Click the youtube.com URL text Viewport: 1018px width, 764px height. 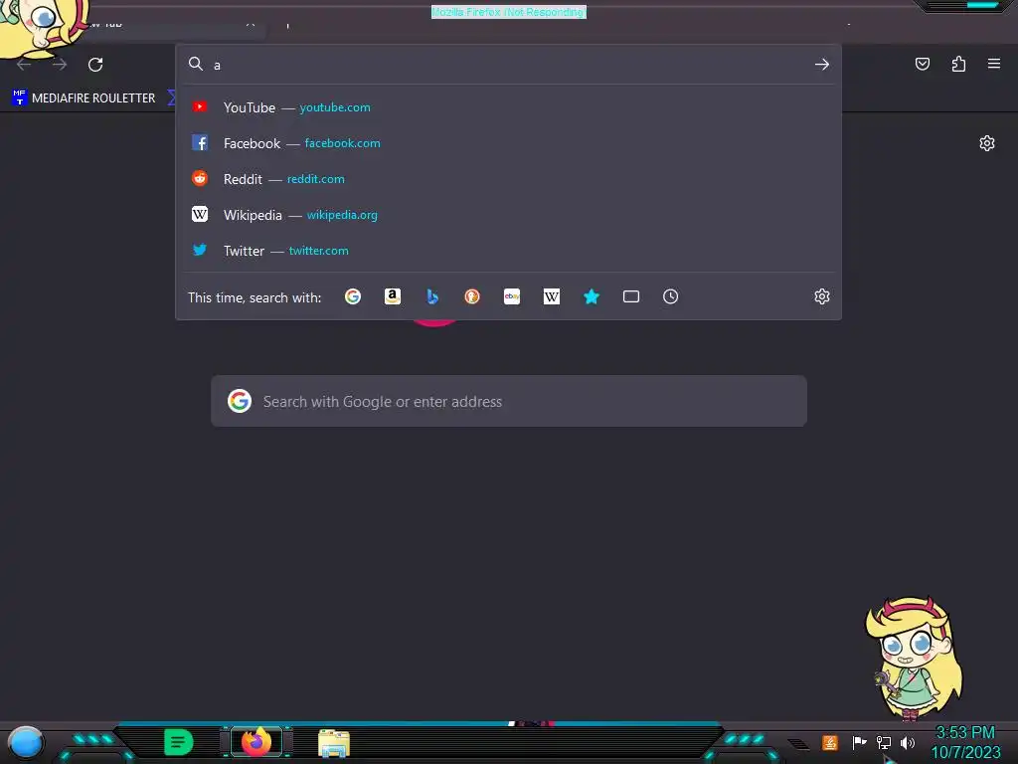pyautogui.click(x=335, y=107)
